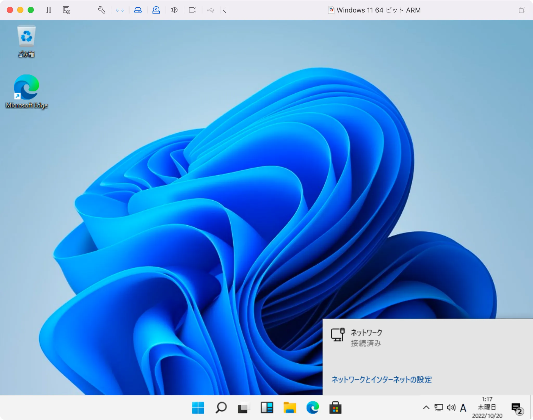
Task: Open virtual machine settings wrench icon
Action: point(101,10)
